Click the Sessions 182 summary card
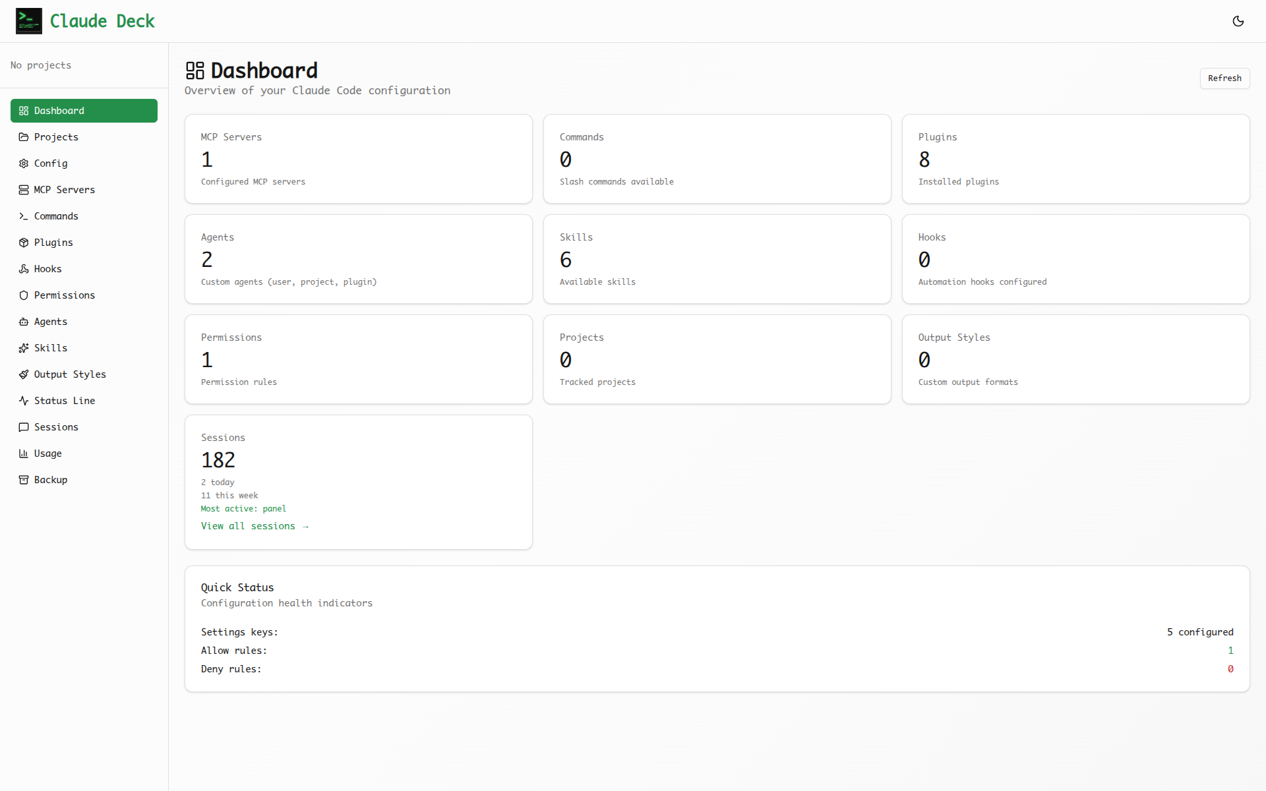Screen dimensions: 1266x791 [358, 482]
